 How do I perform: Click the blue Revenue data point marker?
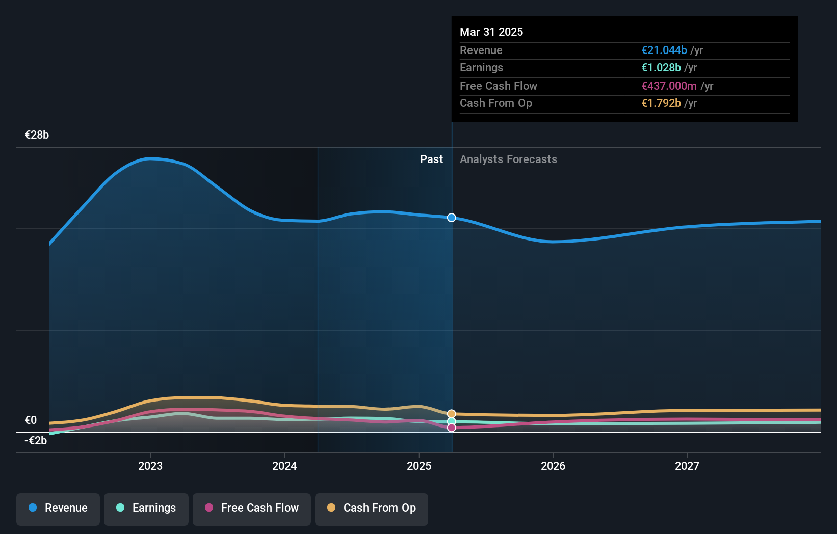pyautogui.click(x=452, y=218)
